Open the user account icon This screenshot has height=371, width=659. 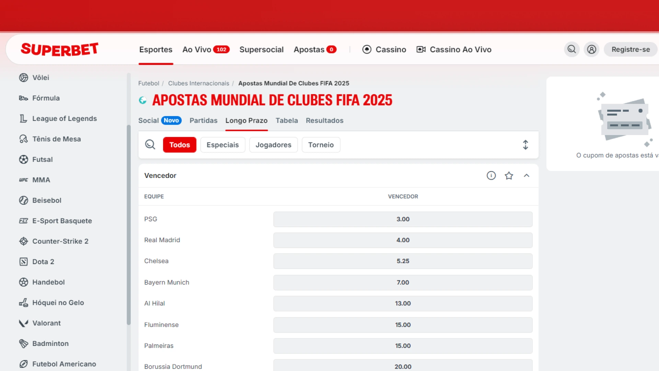591,49
